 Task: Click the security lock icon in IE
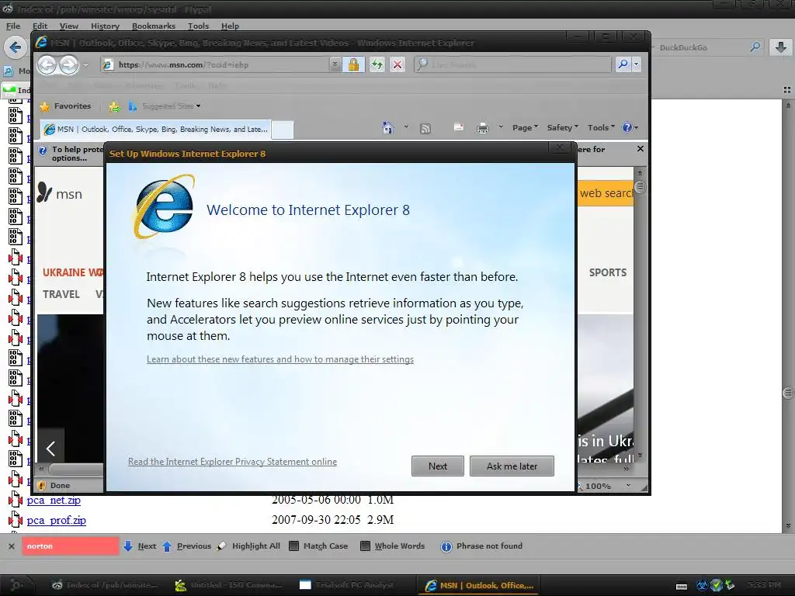point(353,64)
